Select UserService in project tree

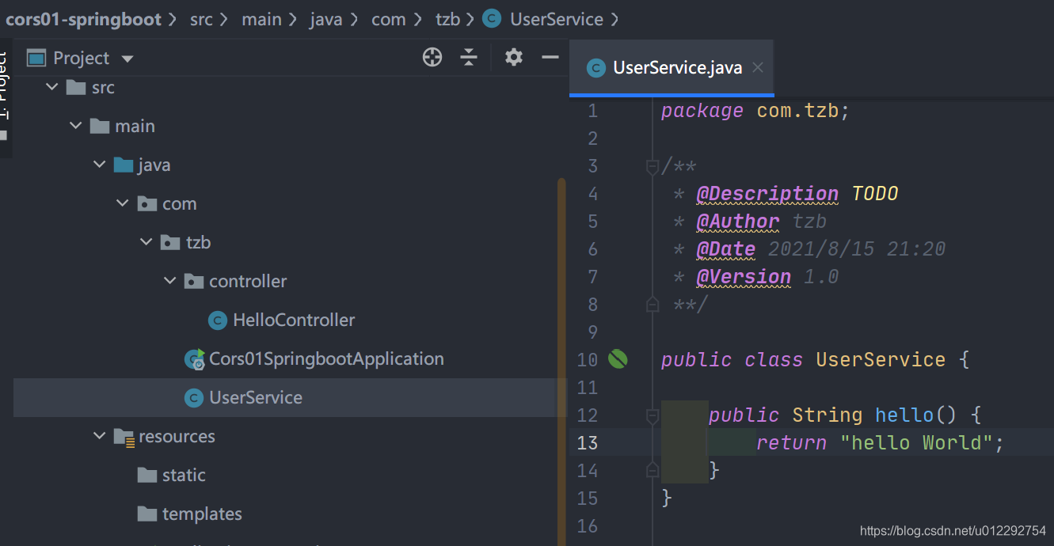(256, 397)
